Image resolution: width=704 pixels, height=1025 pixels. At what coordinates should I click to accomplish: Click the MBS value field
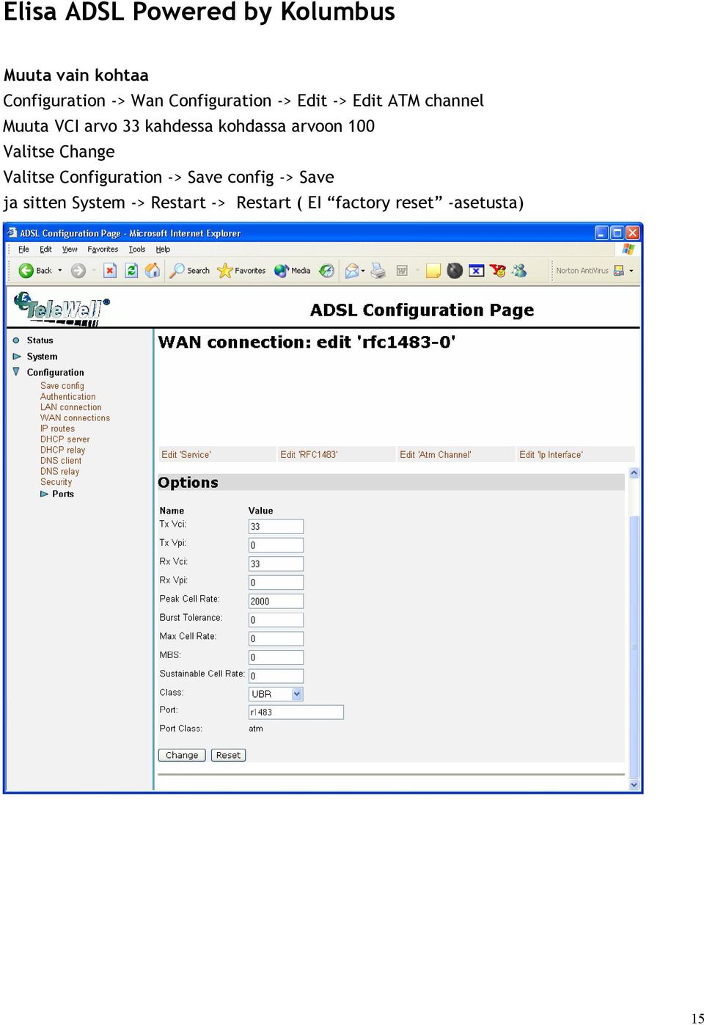pyautogui.click(x=276, y=657)
